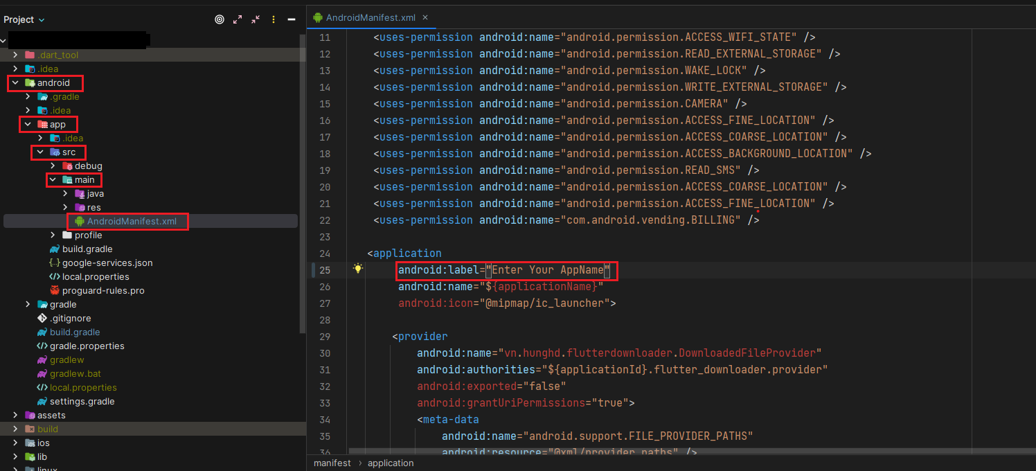
Task: Expand the debug folder arrow
Action: pos(53,166)
